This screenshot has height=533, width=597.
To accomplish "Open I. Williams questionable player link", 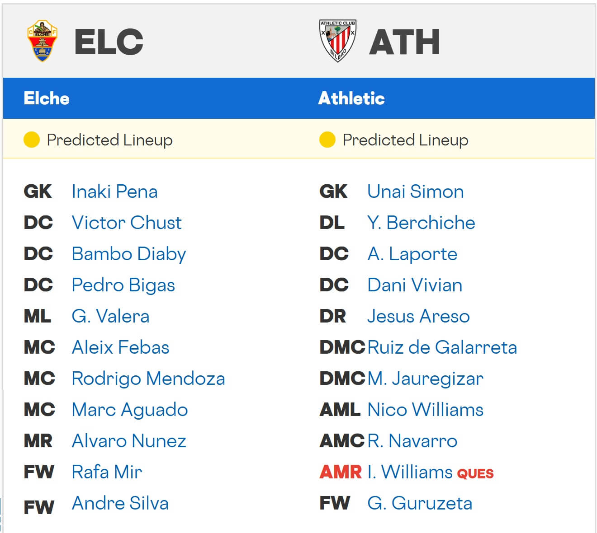I will (410, 472).
